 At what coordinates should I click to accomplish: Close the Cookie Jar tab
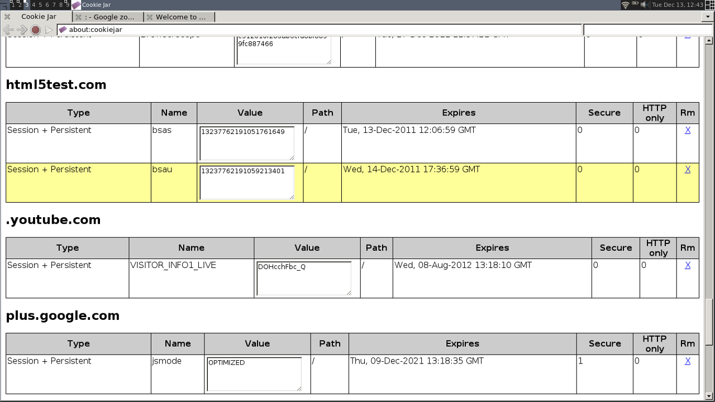(x=7, y=17)
